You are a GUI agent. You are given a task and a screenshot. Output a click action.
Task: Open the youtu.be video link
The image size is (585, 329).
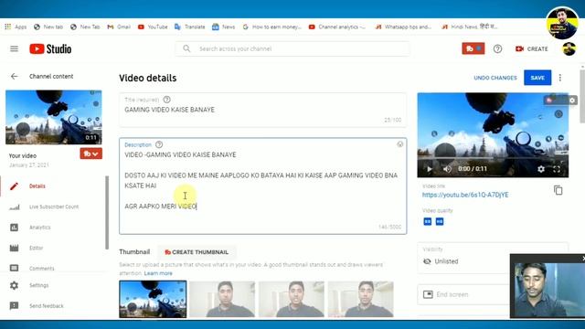pos(465,195)
